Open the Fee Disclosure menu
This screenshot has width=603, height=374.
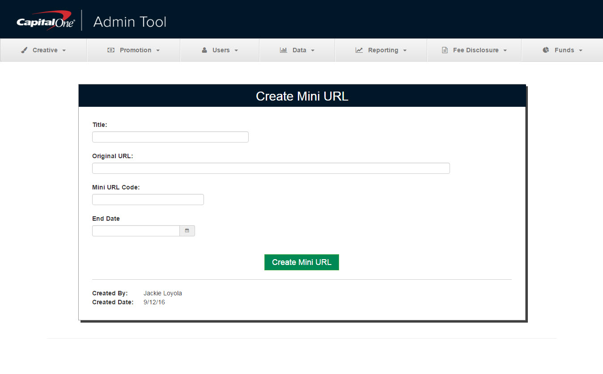tap(476, 50)
